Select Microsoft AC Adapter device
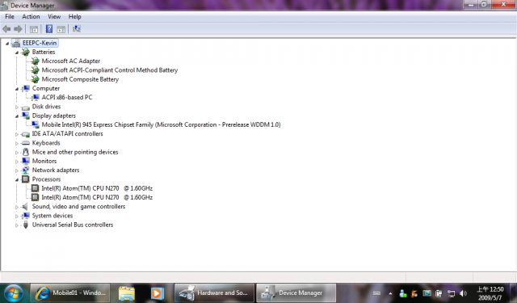The height and width of the screenshot is (303, 517). pos(71,61)
